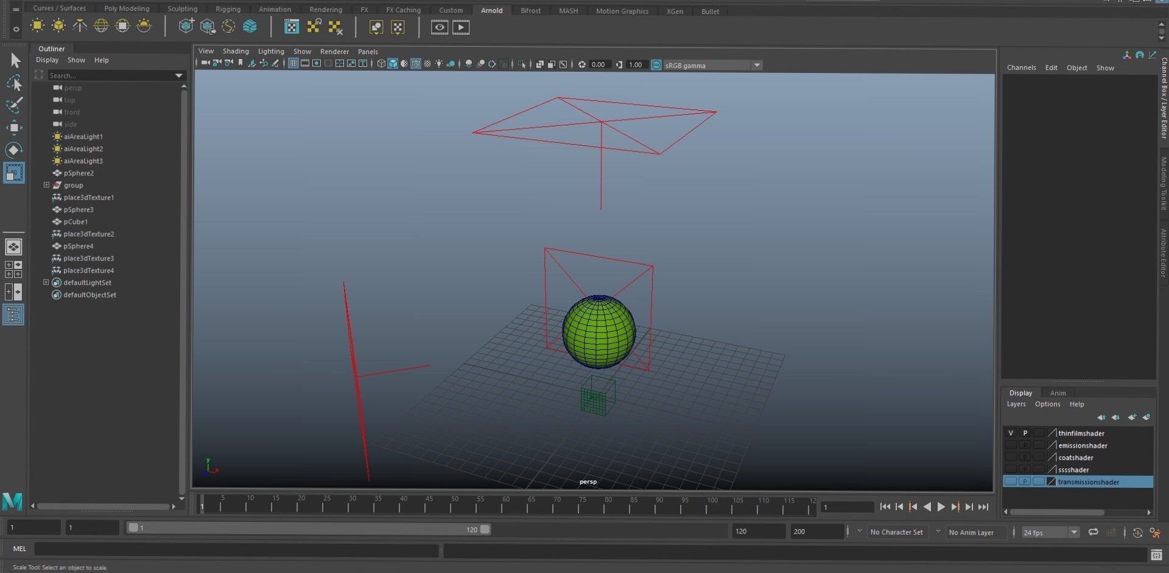Switch to the Poly Modeling shelf tab
Viewport: 1169px width, 573px height.
pos(126,8)
